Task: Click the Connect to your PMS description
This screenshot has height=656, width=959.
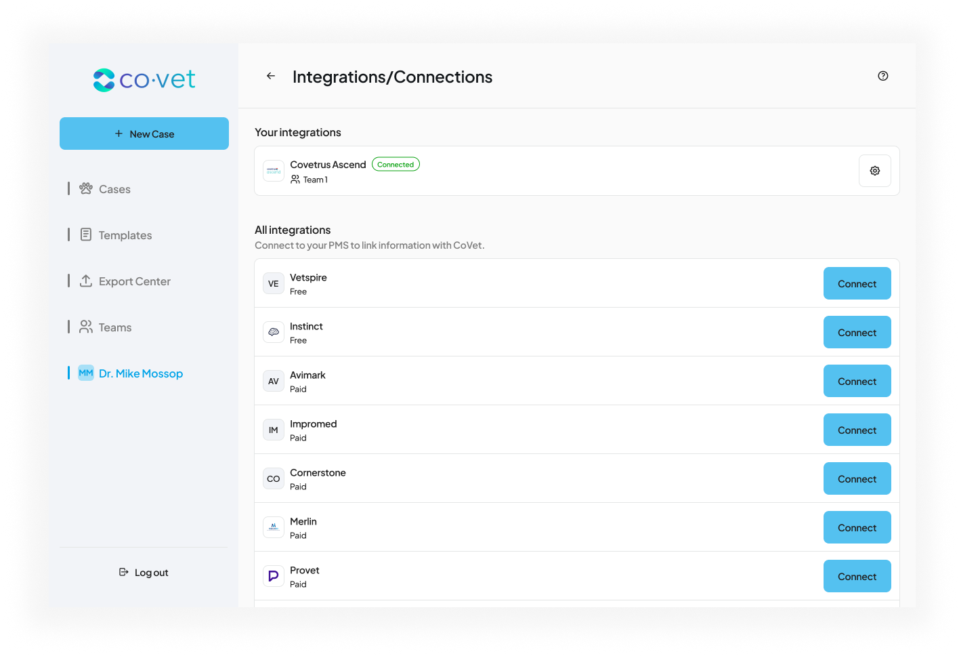Action: (370, 245)
